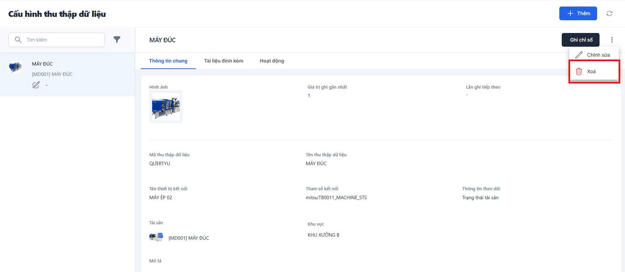The image size is (625, 272).
Task: Open the three-dot more options menu
Action: click(x=612, y=40)
